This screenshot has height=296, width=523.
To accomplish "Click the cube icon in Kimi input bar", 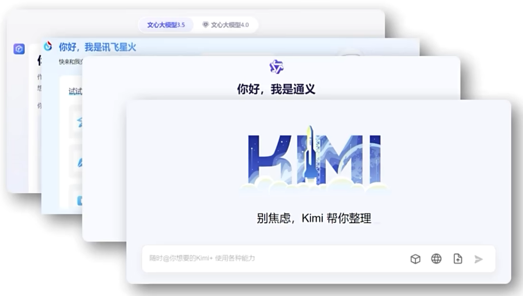I will (415, 259).
